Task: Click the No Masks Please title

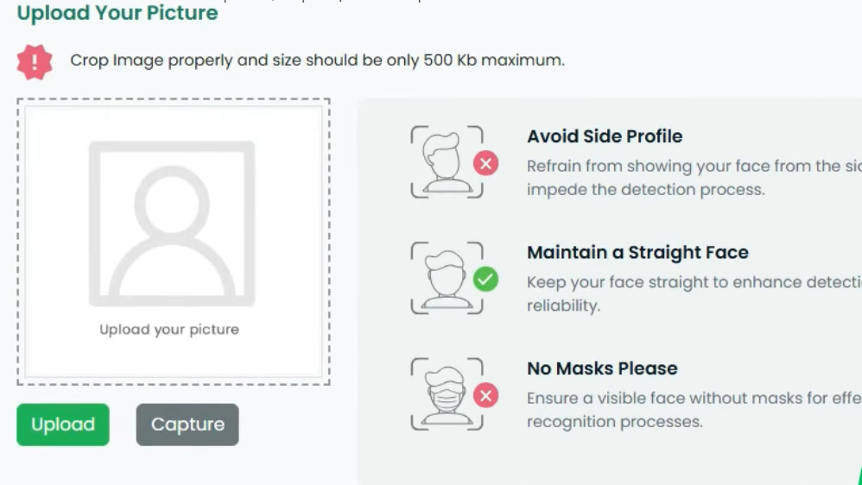Action: pyautogui.click(x=602, y=368)
